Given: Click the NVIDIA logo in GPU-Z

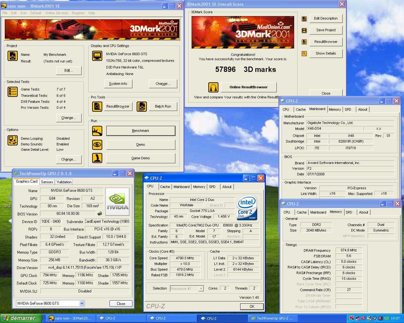Looking at the screenshot, I should (117, 201).
